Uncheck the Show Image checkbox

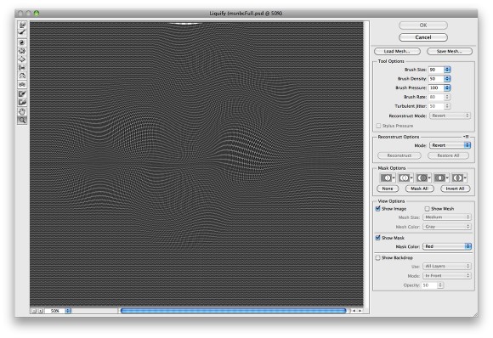[x=378, y=209]
